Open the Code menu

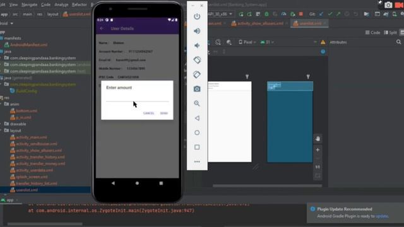(x=45, y=4)
